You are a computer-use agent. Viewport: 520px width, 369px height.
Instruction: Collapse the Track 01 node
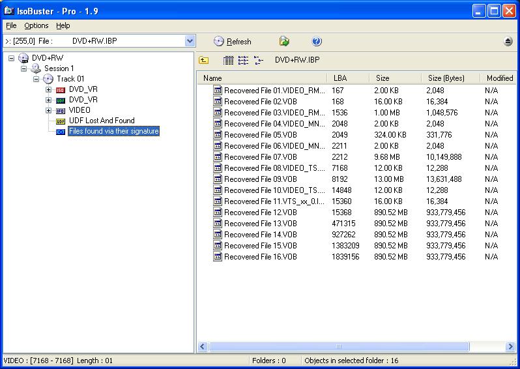point(36,79)
